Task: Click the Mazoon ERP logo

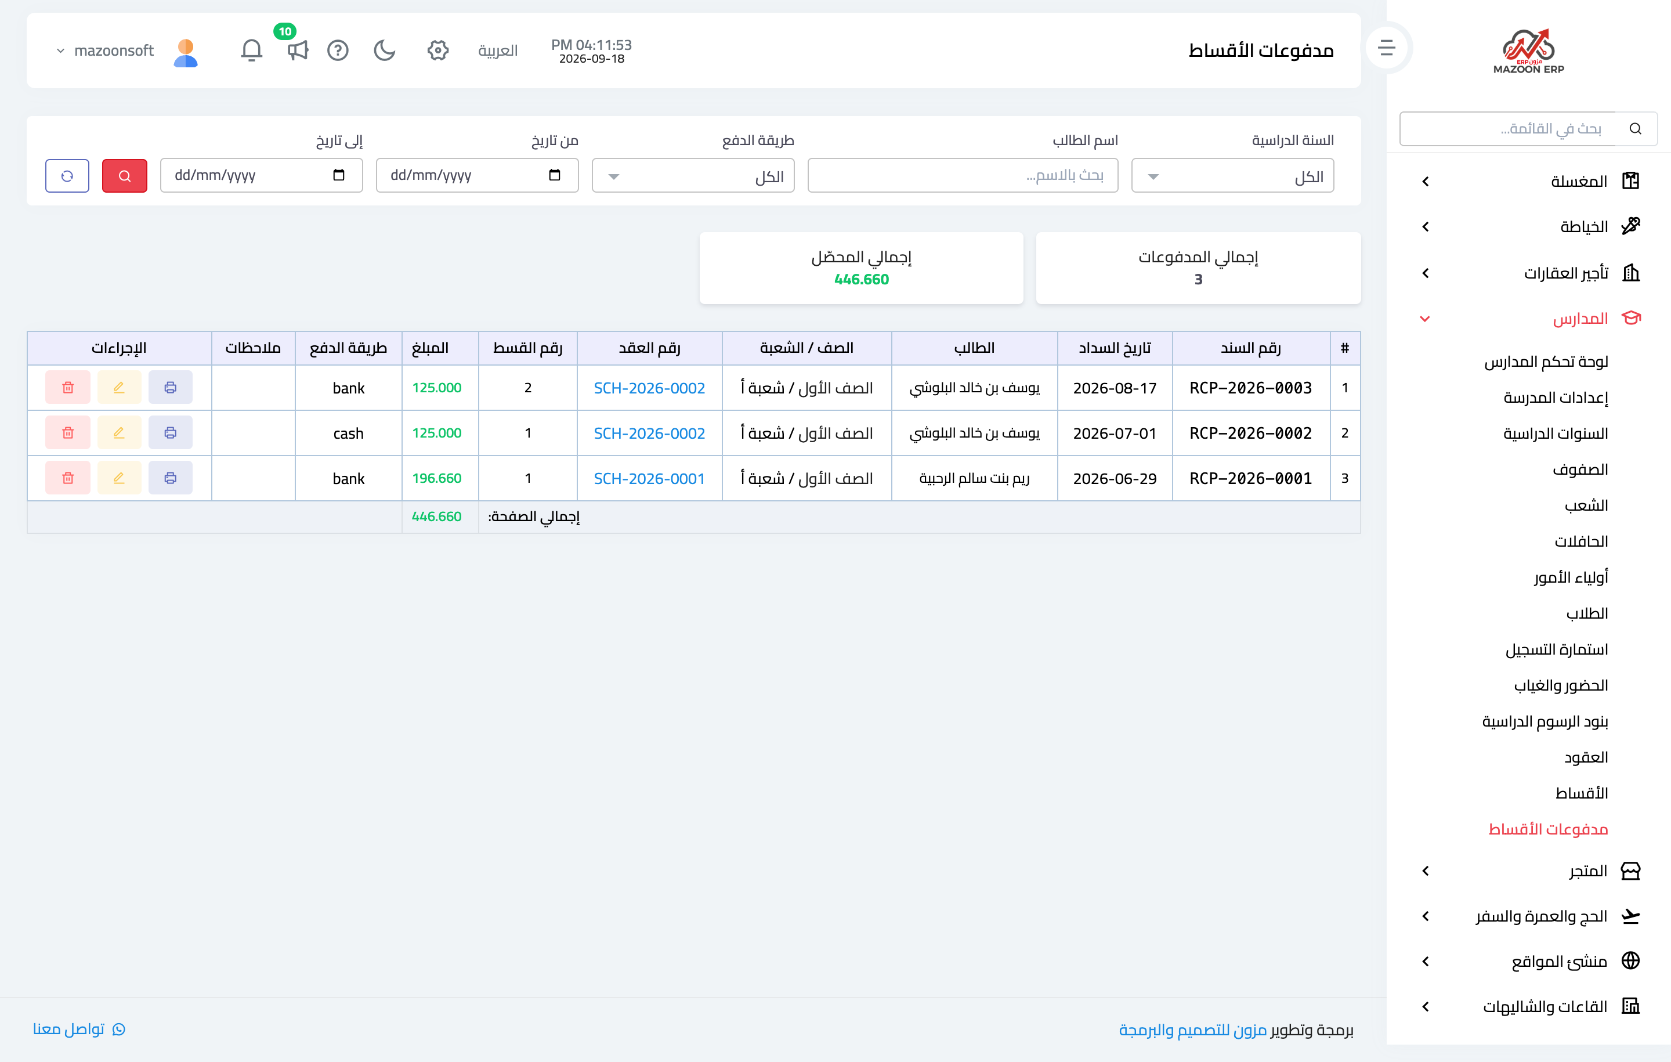Action: point(1529,50)
